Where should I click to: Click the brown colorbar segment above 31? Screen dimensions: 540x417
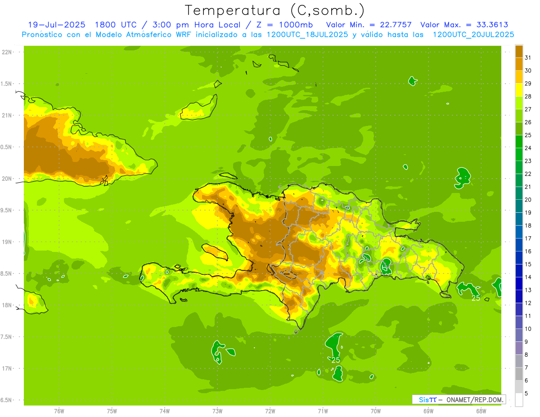click(x=519, y=51)
